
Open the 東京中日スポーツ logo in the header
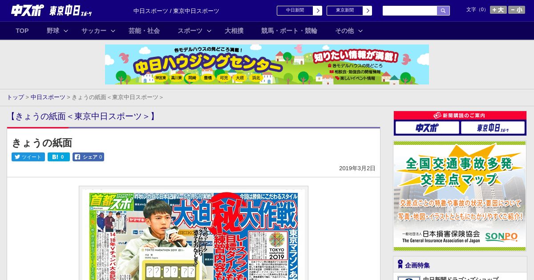point(71,11)
